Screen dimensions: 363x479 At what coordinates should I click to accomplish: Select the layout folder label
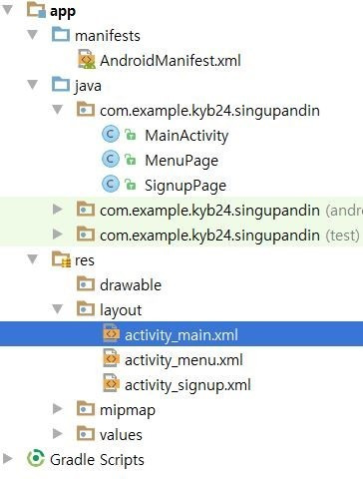coord(121,310)
